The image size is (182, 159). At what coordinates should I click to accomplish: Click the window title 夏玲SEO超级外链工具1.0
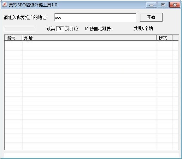33,5
